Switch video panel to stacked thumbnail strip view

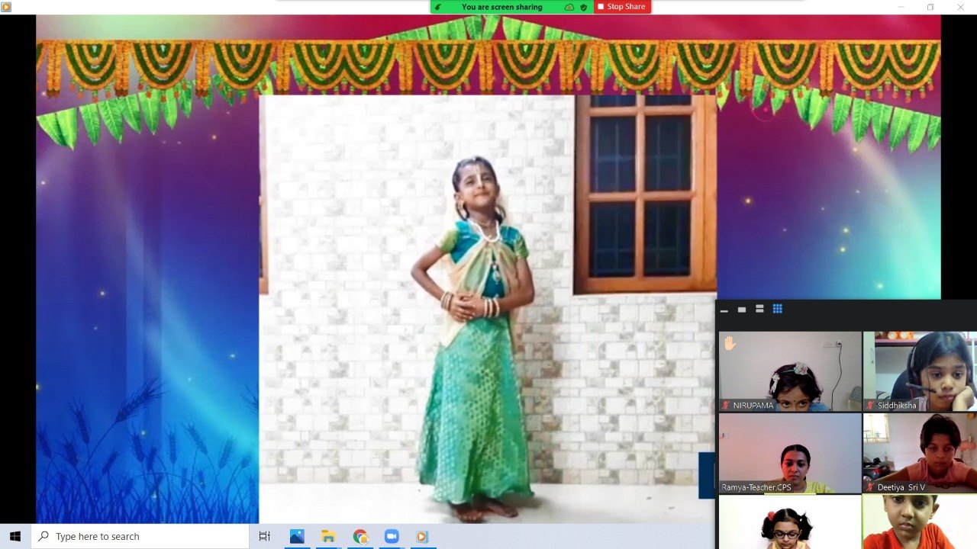759,309
